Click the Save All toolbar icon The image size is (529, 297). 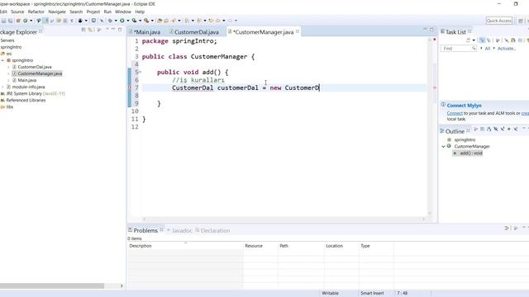10,21
